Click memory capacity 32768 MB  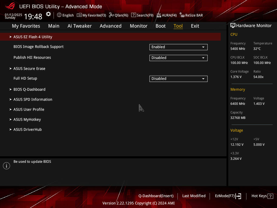[238, 118]
